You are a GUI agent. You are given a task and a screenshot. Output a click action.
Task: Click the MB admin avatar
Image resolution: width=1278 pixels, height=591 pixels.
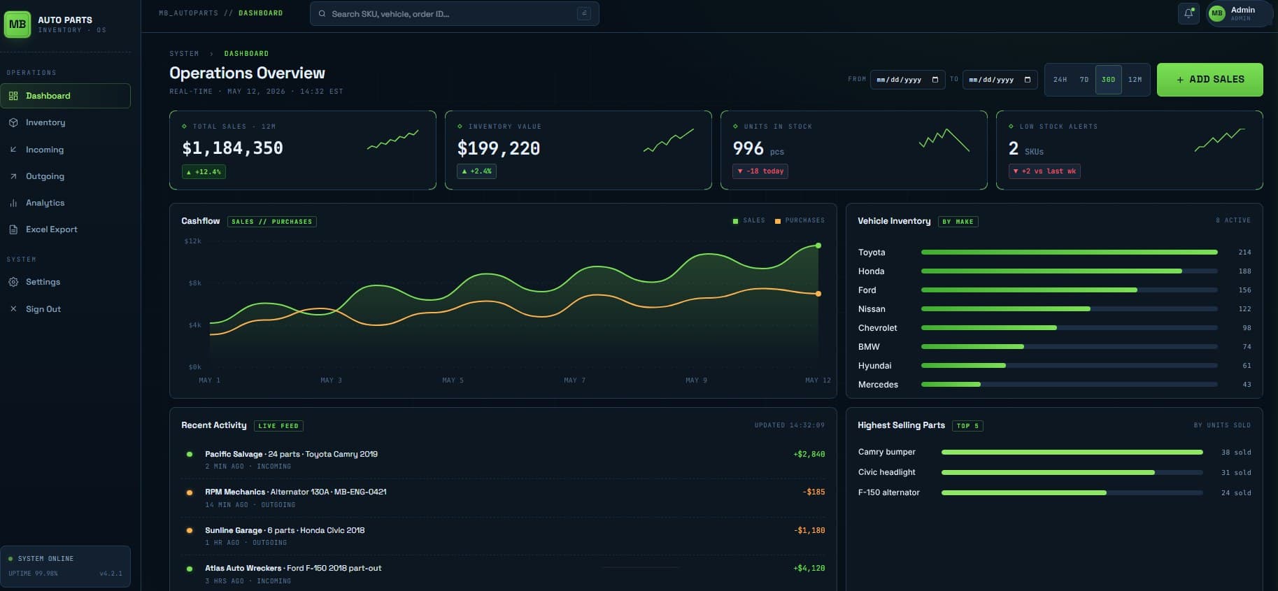coord(1217,13)
